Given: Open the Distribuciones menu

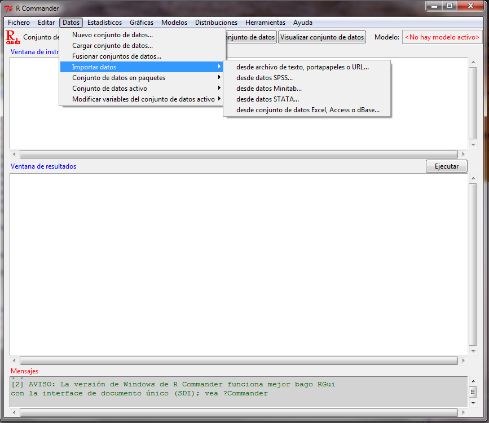Looking at the screenshot, I should pyautogui.click(x=216, y=23).
